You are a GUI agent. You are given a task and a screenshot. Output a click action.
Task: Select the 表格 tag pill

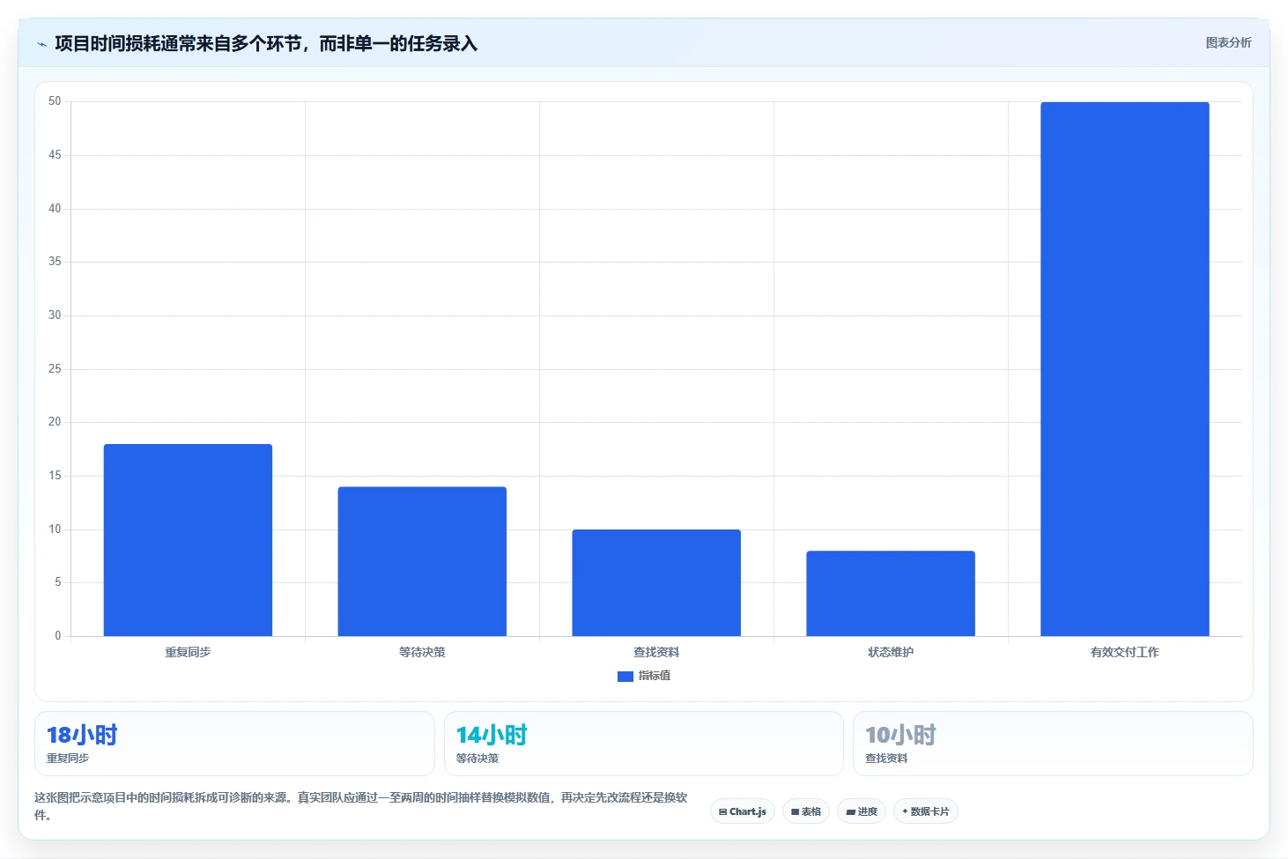click(x=805, y=811)
